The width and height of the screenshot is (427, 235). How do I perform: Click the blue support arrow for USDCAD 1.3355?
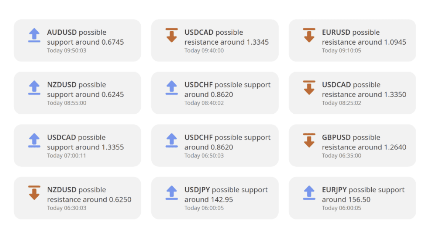click(34, 140)
